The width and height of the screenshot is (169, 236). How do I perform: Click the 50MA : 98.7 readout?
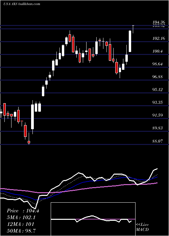pos(21,231)
